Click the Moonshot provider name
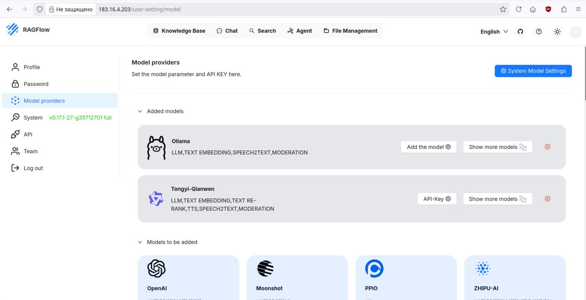 [x=269, y=289]
